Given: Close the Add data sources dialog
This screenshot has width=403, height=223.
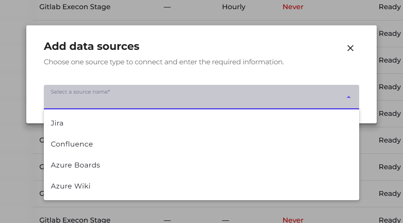Looking at the screenshot, I should (350, 48).
